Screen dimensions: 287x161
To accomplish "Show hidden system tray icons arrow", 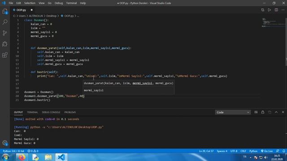I will pos(250,157).
